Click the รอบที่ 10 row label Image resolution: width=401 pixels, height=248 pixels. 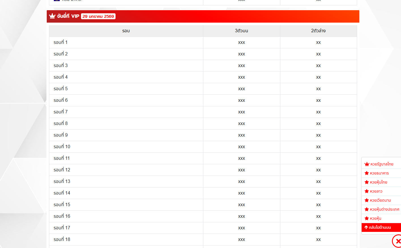pos(62,146)
